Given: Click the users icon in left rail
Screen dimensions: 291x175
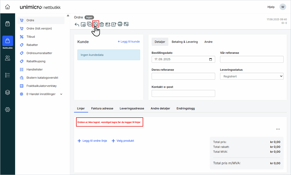Looking at the screenshot, I should click(x=7, y=58).
